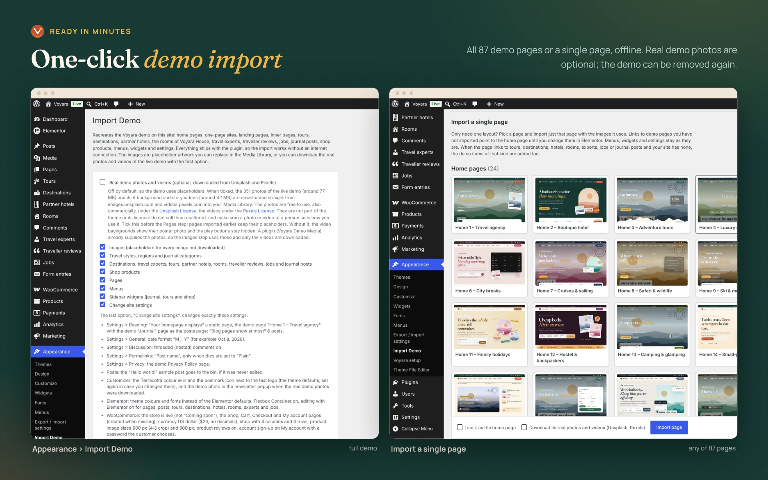Select the Home 1 – Travel agency thumbnail

489,204
